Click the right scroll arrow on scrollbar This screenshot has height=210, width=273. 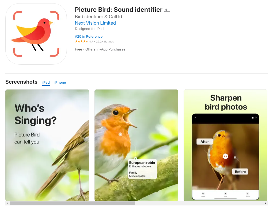pos(265,203)
